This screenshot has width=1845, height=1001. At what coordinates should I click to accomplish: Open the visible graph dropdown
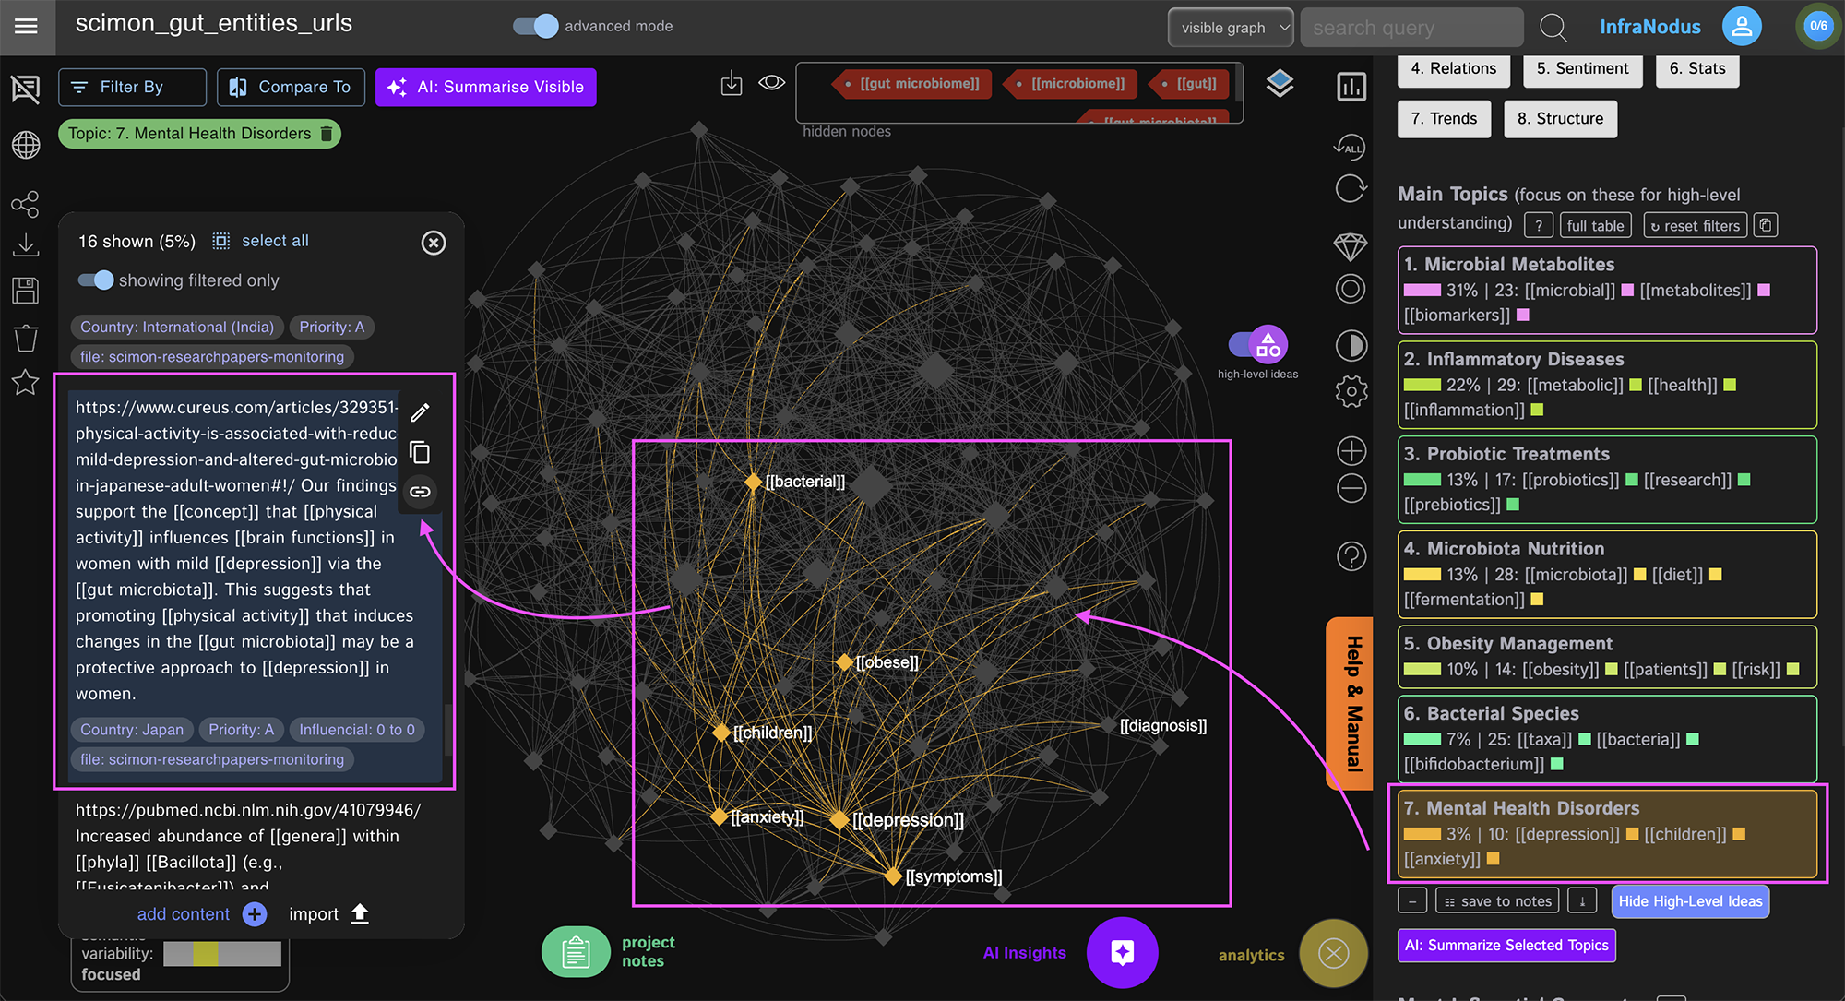coord(1231,28)
